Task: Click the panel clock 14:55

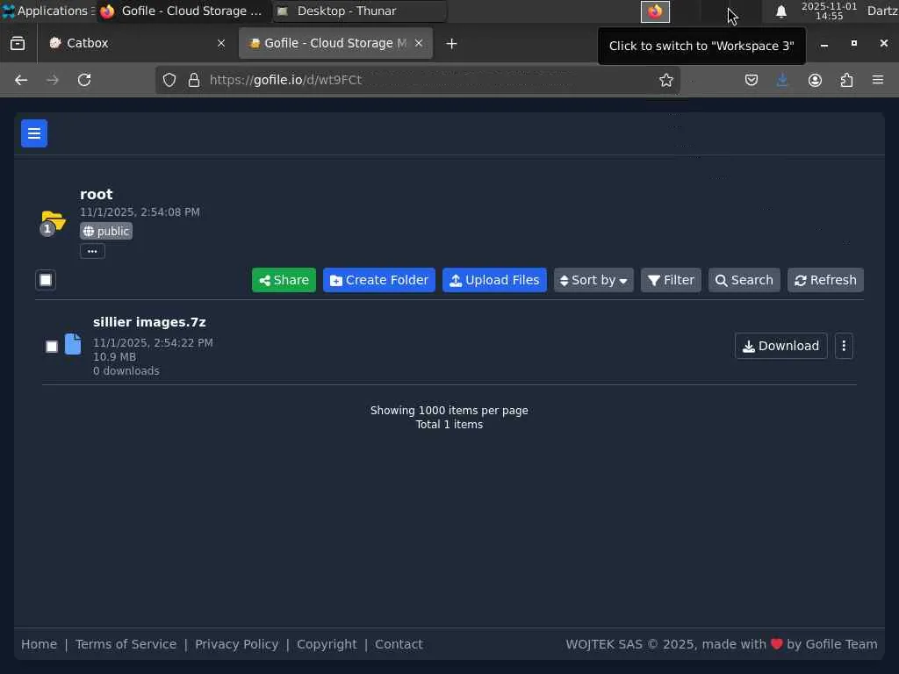Action: click(x=829, y=11)
